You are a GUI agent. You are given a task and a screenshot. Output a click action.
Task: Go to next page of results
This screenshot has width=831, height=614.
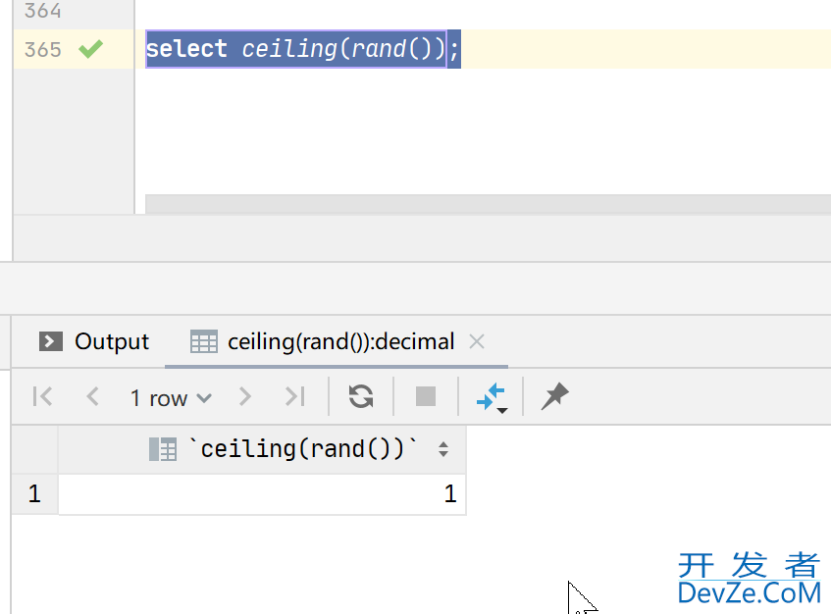coord(244,396)
